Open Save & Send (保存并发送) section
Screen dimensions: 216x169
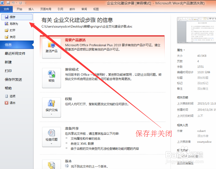tap(13, 80)
